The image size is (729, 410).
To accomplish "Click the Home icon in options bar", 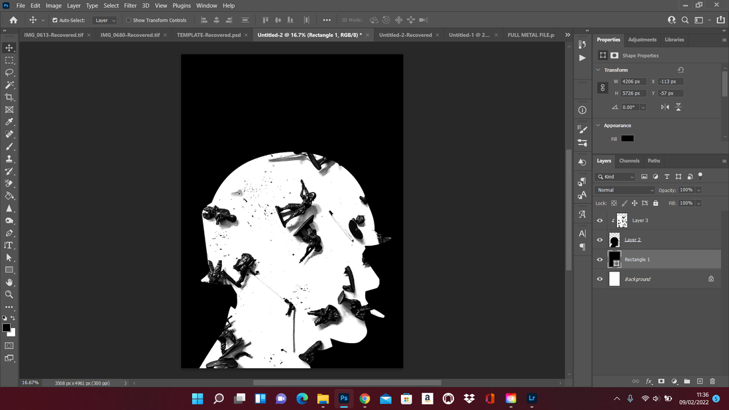I will point(13,20).
